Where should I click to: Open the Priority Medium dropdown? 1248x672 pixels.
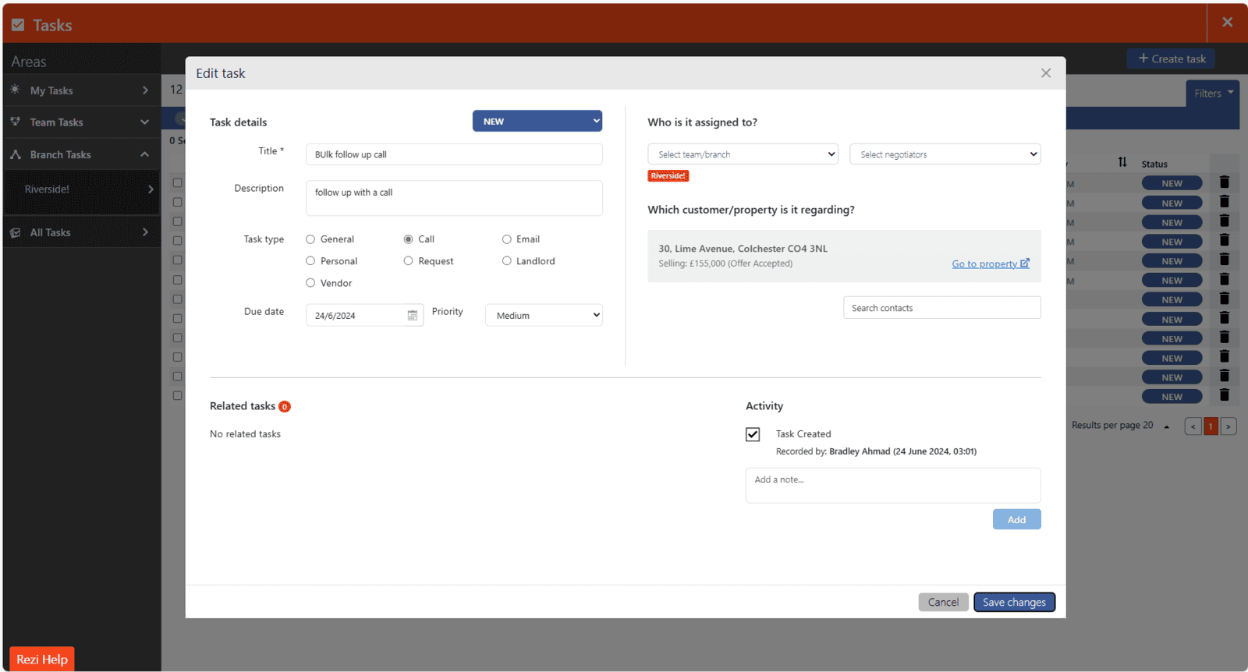point(544,315)
